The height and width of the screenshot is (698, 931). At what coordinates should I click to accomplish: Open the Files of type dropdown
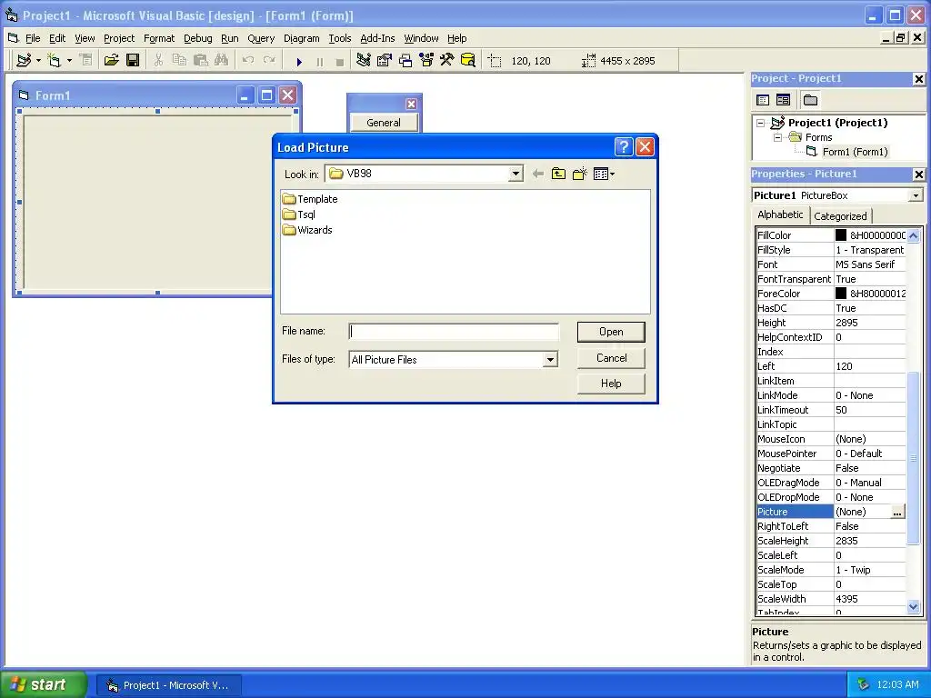550,359
